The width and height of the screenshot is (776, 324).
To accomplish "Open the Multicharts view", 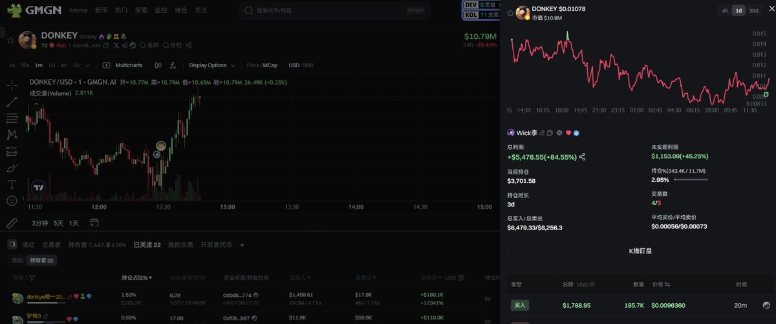I will click(124, 65).
